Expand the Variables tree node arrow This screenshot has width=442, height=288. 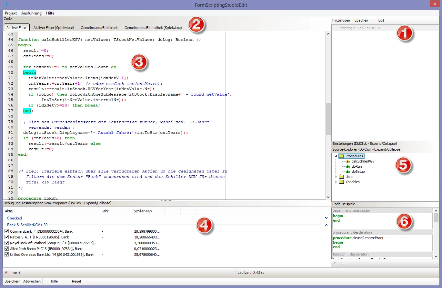336,182
